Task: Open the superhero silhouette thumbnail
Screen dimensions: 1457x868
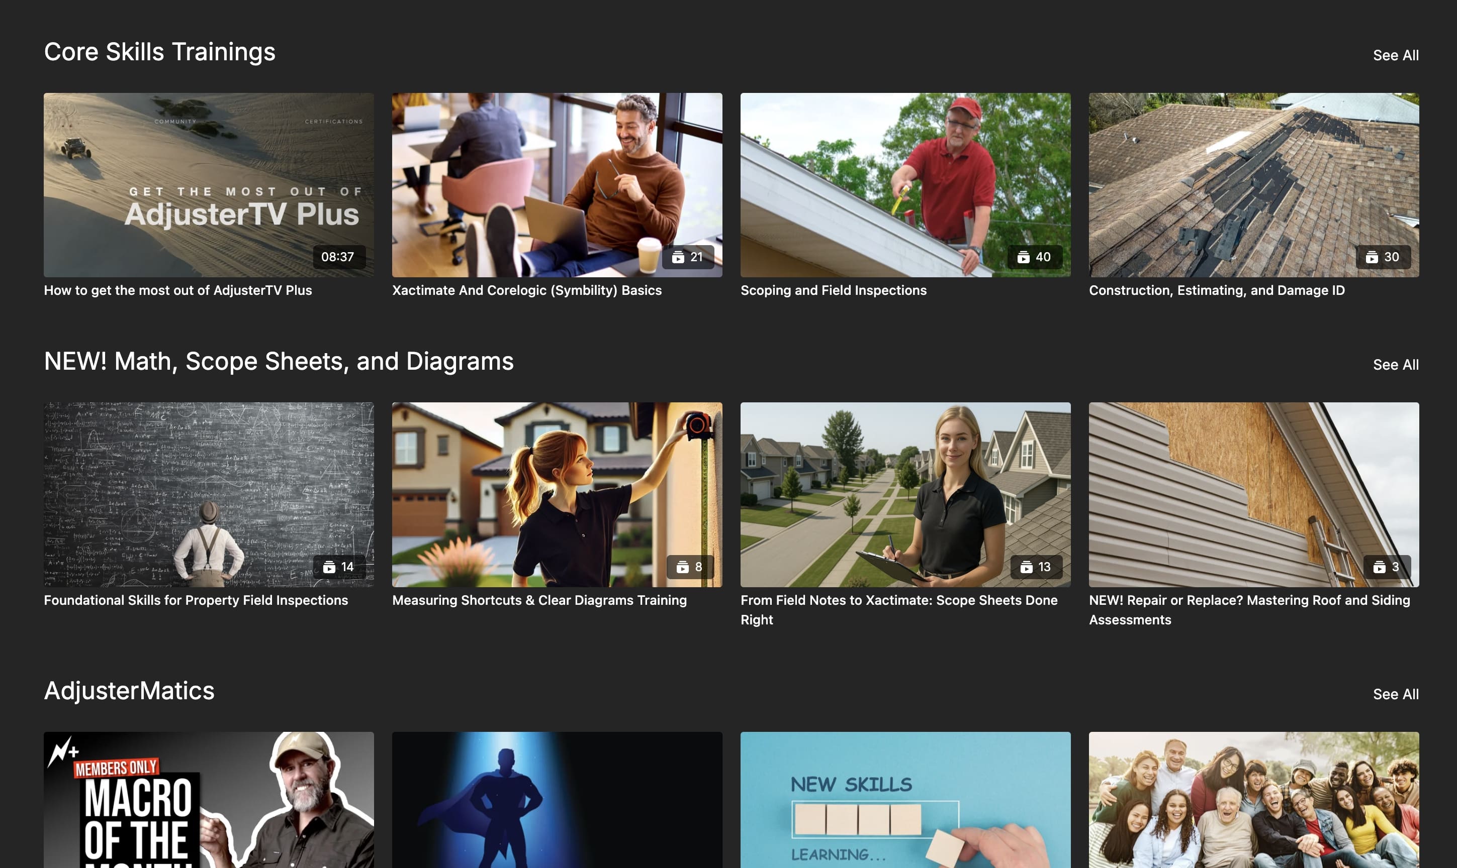Action: point(557,800)
